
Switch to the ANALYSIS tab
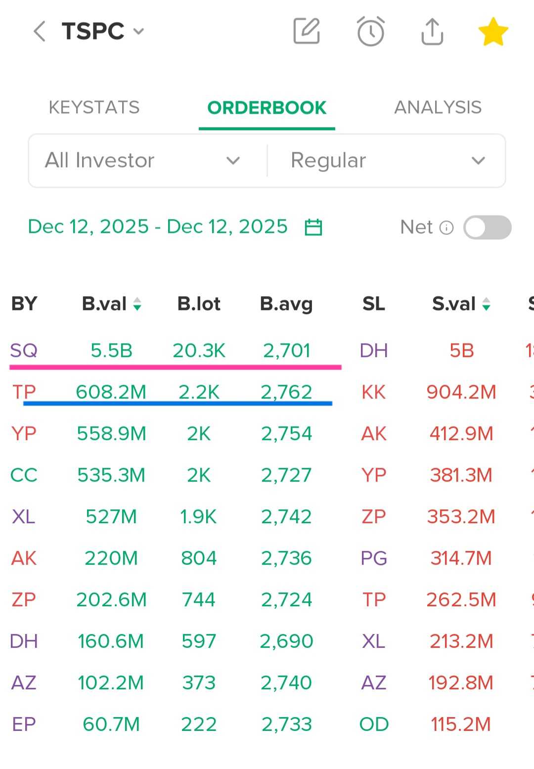438,107
